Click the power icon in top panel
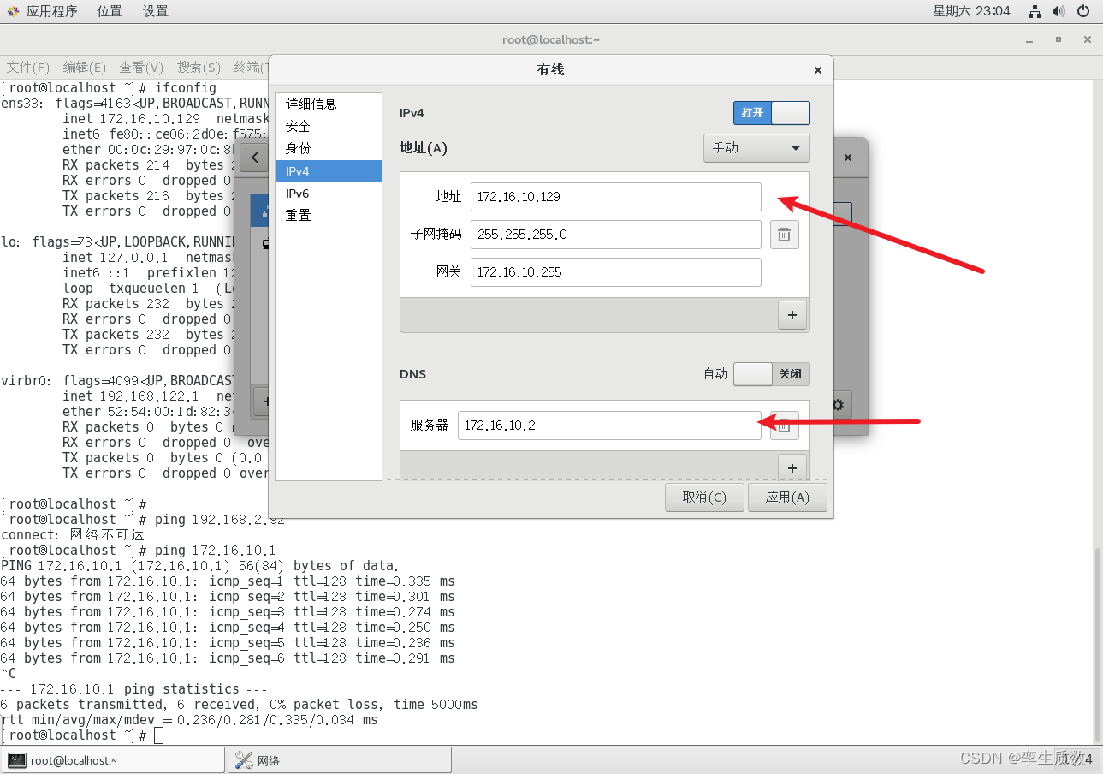 (x=1082, y=11)
